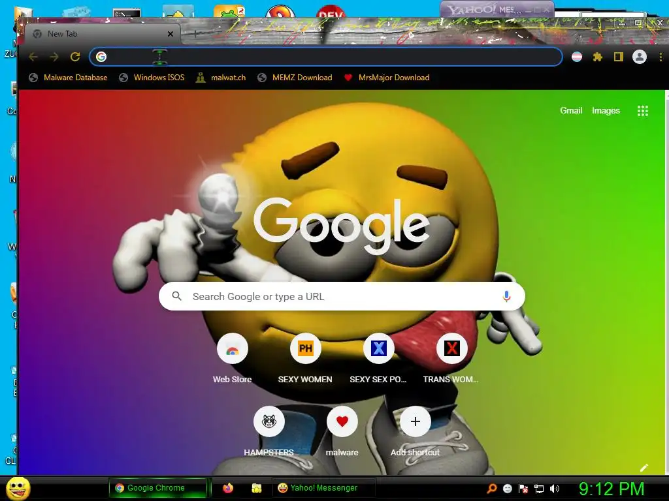Screen dimensions: 669x501
Task: Open the Chrome three-dot menu
Action: [661, 57]
